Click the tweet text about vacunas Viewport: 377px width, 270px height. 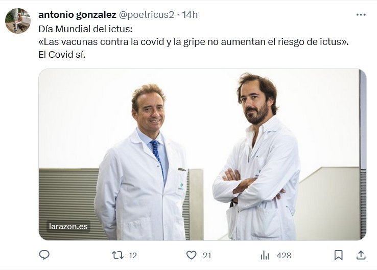pyautogui.click(x=193, y=42)
